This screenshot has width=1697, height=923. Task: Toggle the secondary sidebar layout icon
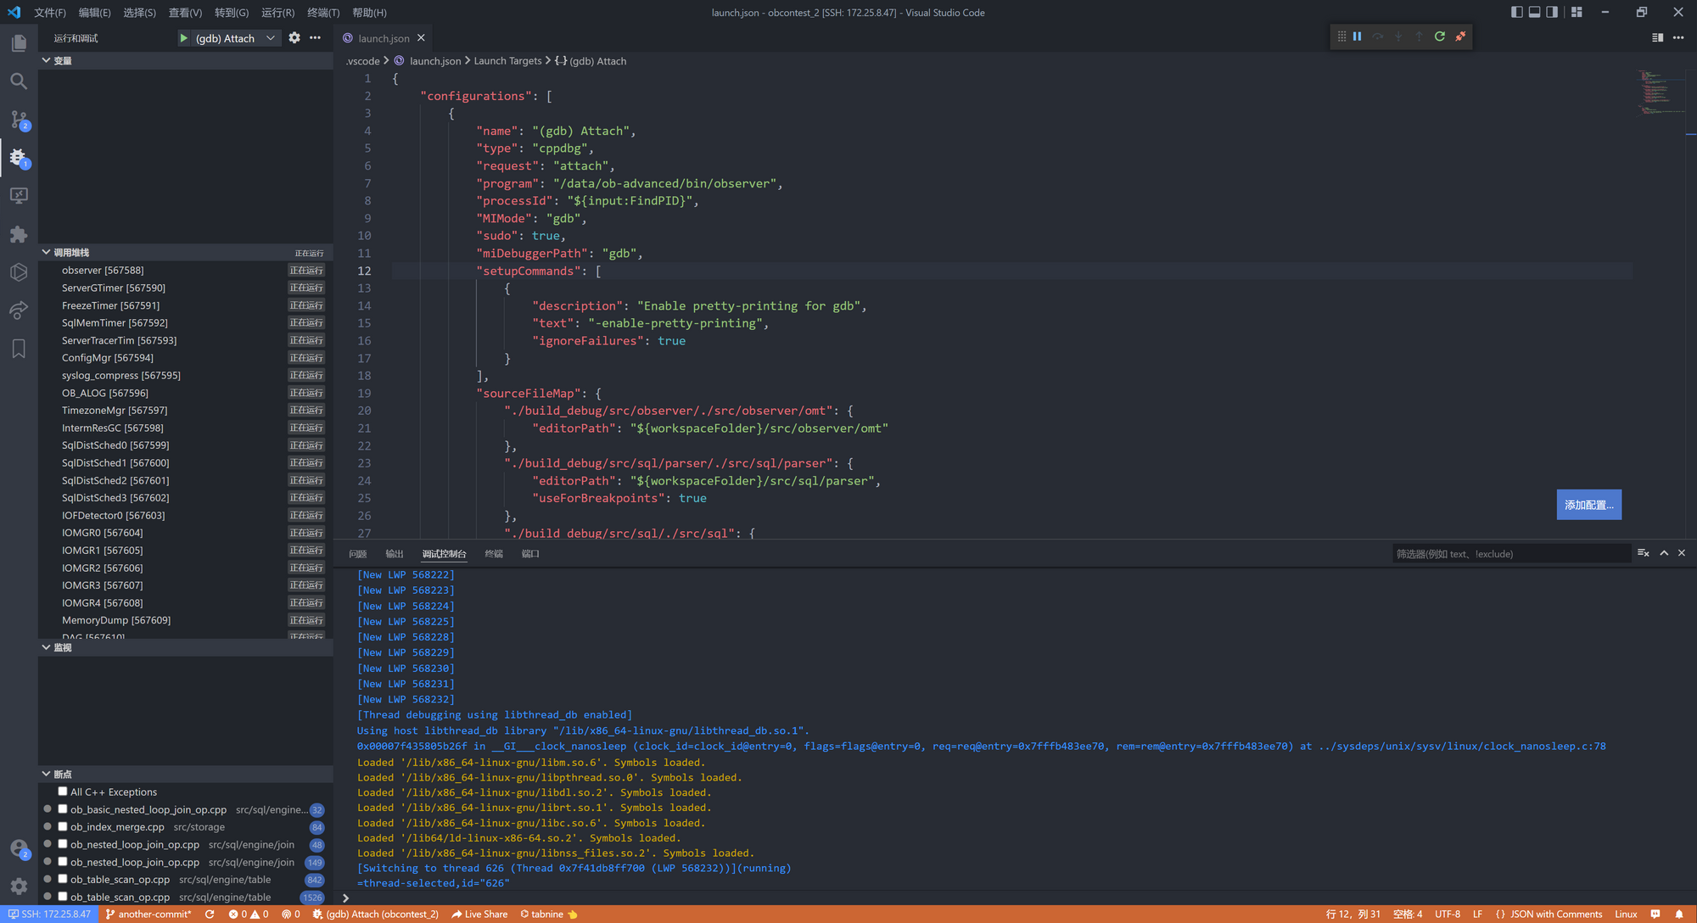click(1552, 12)
